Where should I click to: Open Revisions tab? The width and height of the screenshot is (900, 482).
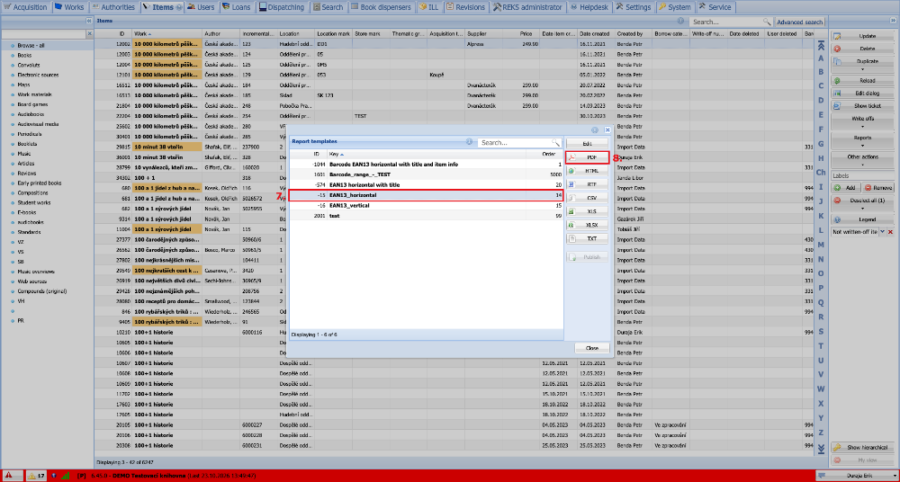point(465,7)
